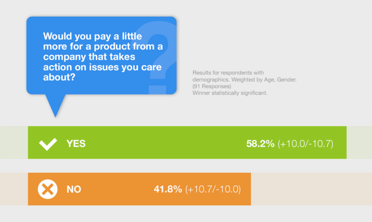Click the pale green strip after YES bar
This screenshot has height=222, width=372.
pyautogui.click(x=359, y=142)
